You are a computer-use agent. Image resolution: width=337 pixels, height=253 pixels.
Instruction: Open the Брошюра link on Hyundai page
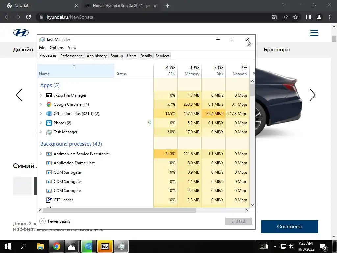pos(276,50)
